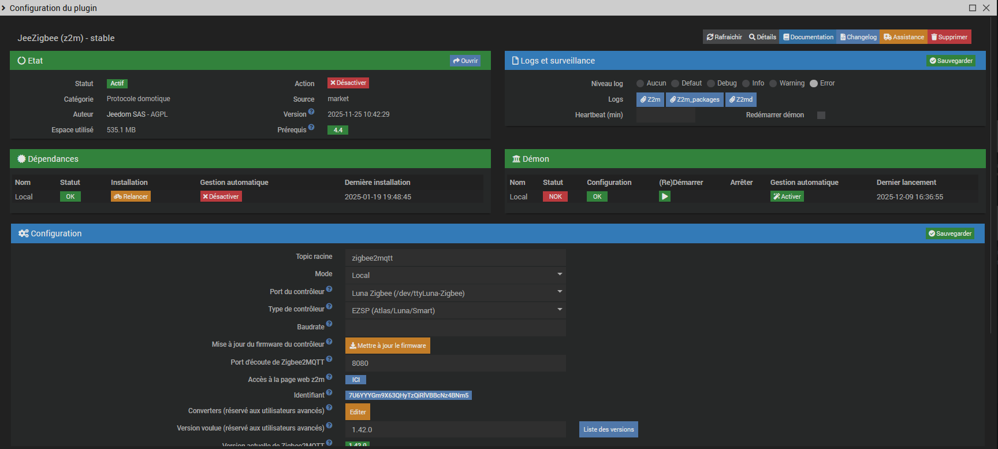Click the Topic racine input field
998x449 pixels.
click(x=455, y=258)
